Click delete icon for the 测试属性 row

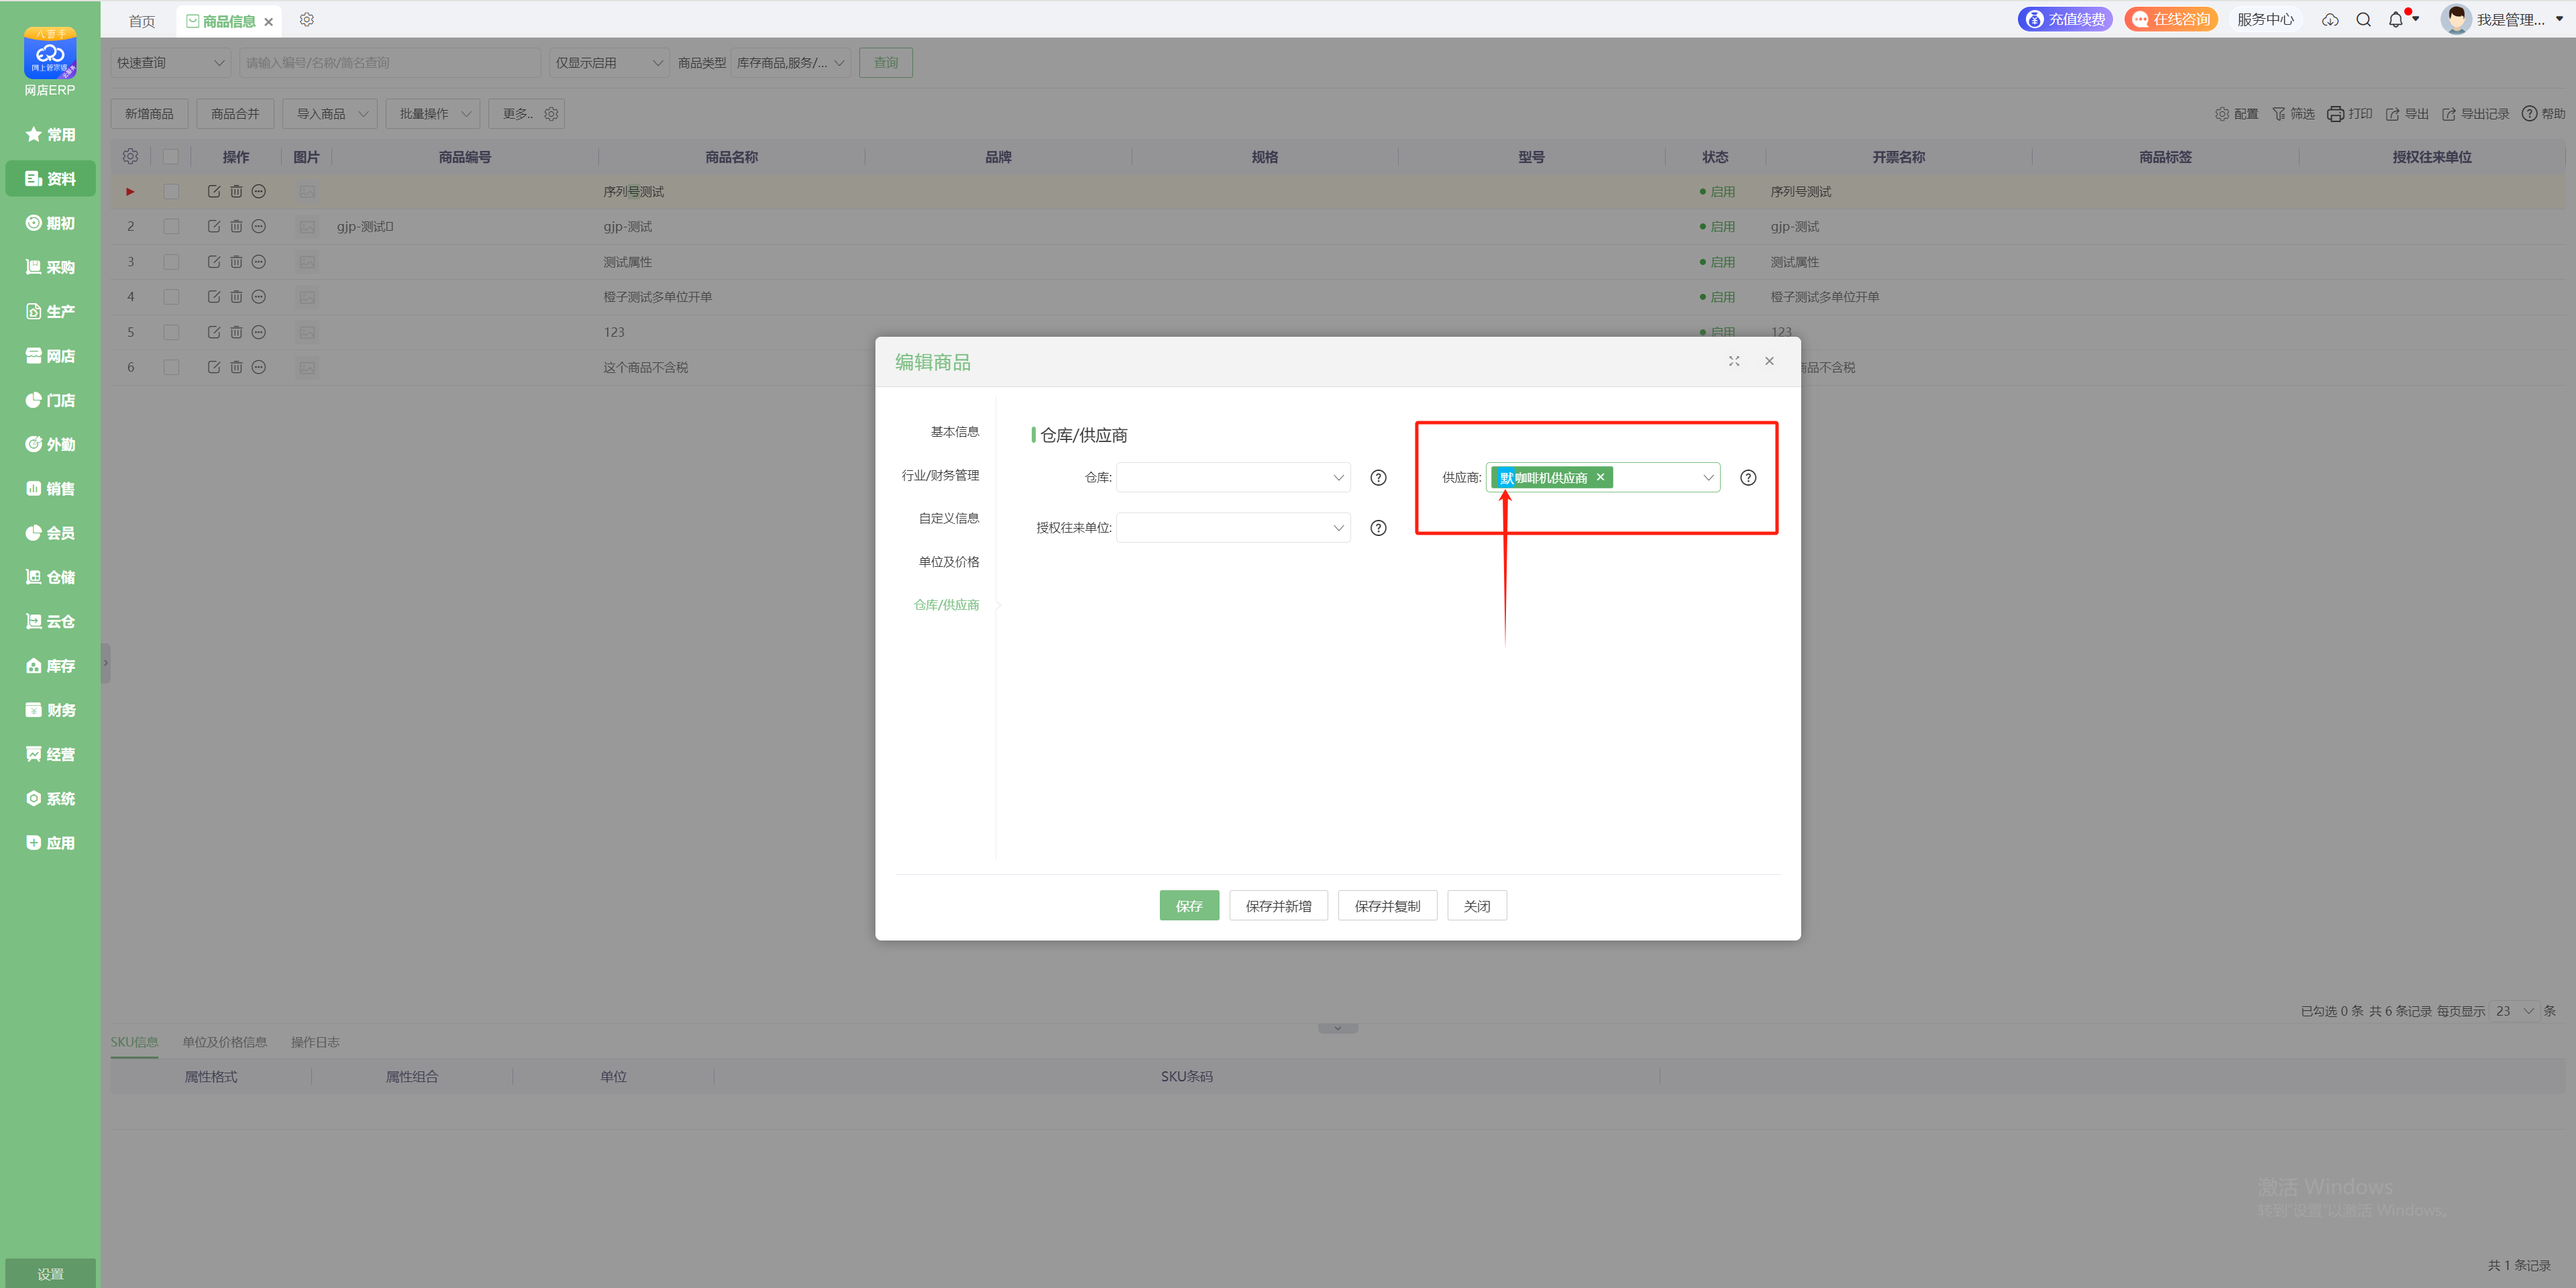pos(236,262)
